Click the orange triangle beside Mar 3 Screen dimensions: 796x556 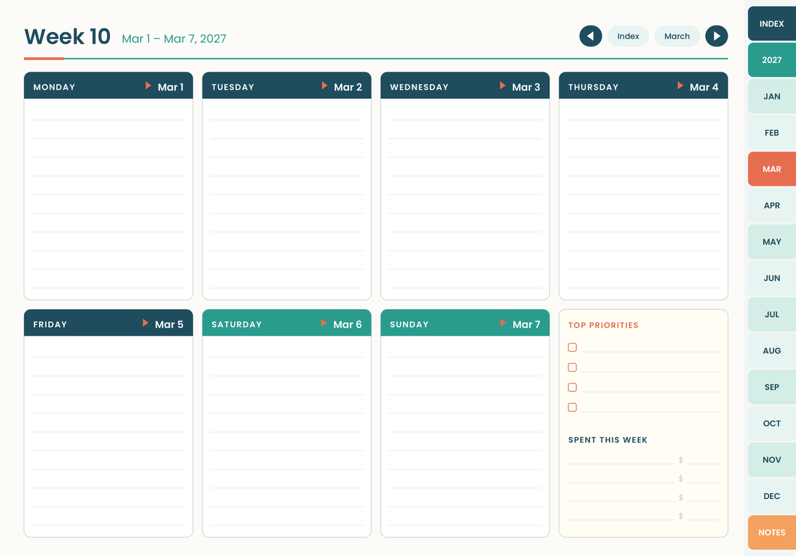503,86
